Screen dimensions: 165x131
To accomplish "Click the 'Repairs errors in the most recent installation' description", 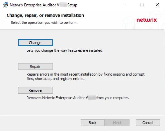I will coord(85,76).
